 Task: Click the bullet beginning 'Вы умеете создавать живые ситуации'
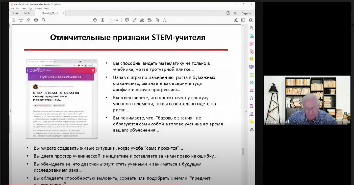point(108,148)
